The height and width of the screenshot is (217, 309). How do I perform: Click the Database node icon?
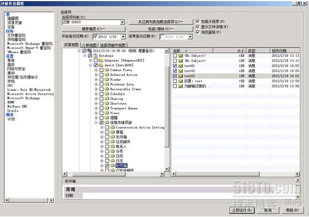coord(95,55)
